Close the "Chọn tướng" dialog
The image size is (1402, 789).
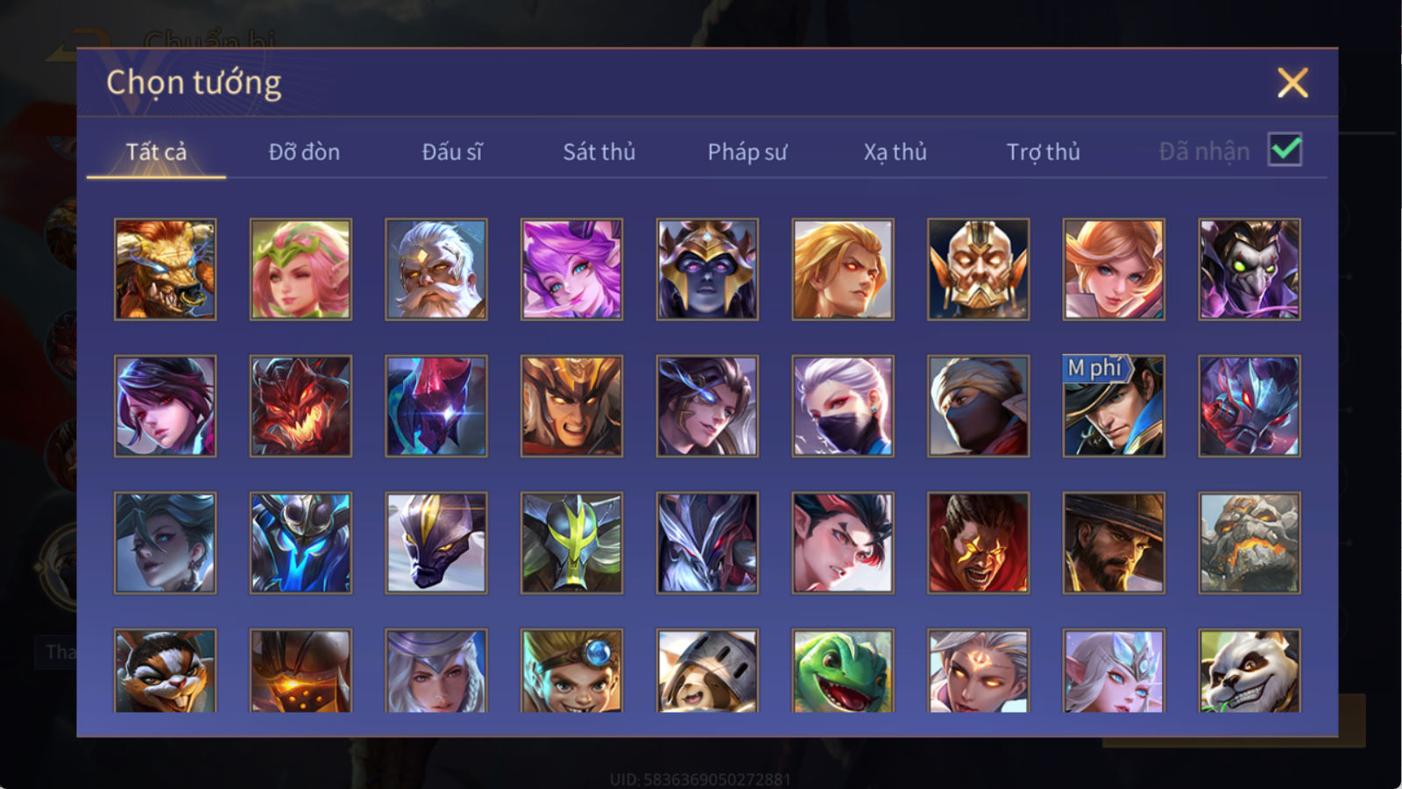[1292, 83]
